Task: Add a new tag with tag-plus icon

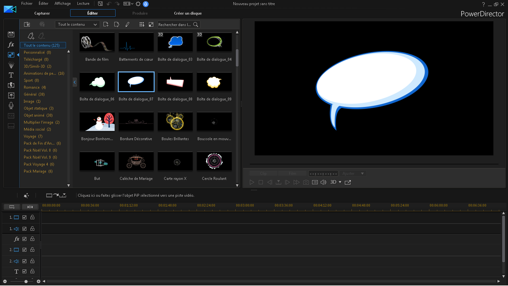Action: pyautogui.click(x=31, y=36)
